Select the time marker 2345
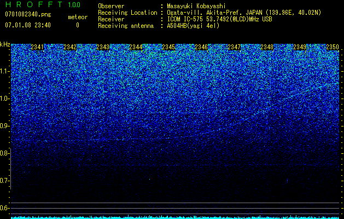Viewport: 344px width, 219px height. pos(168,47)
